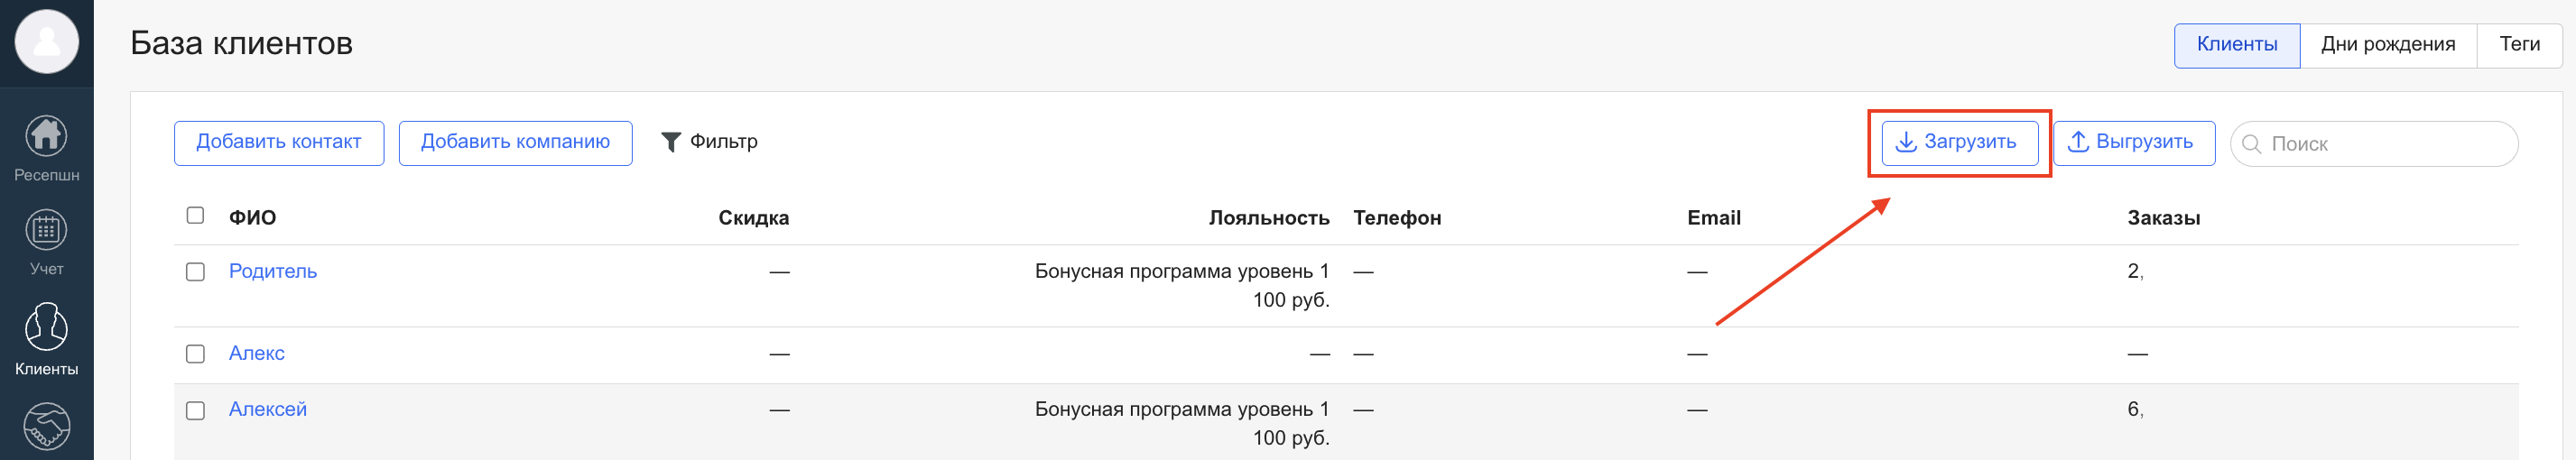Open the user profile avatar
The image size is (2576, 460).
(46, 42)
